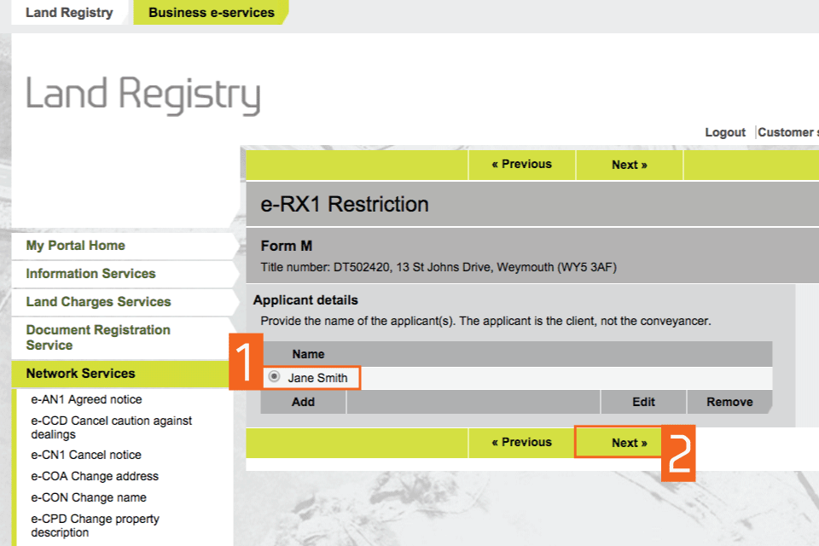Log out of the portal
Image resolution: width=819 pixels, height=546 pixels.
point(725,132)
